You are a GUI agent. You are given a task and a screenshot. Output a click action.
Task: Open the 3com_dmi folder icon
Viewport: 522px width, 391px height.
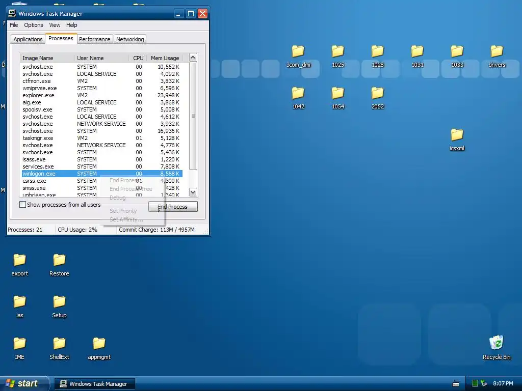pyautogui.click(x=298, y=51)
